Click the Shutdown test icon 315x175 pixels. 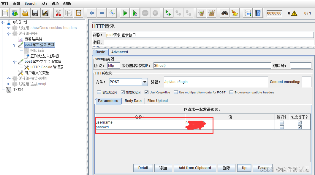[155, 13]
